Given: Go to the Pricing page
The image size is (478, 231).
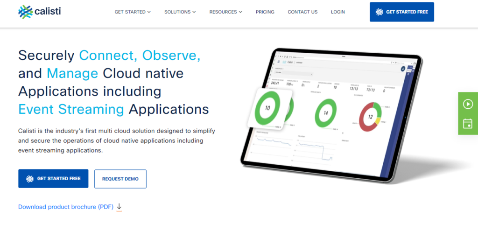Looking at the screenshot, I should click(x=265, y=12).
